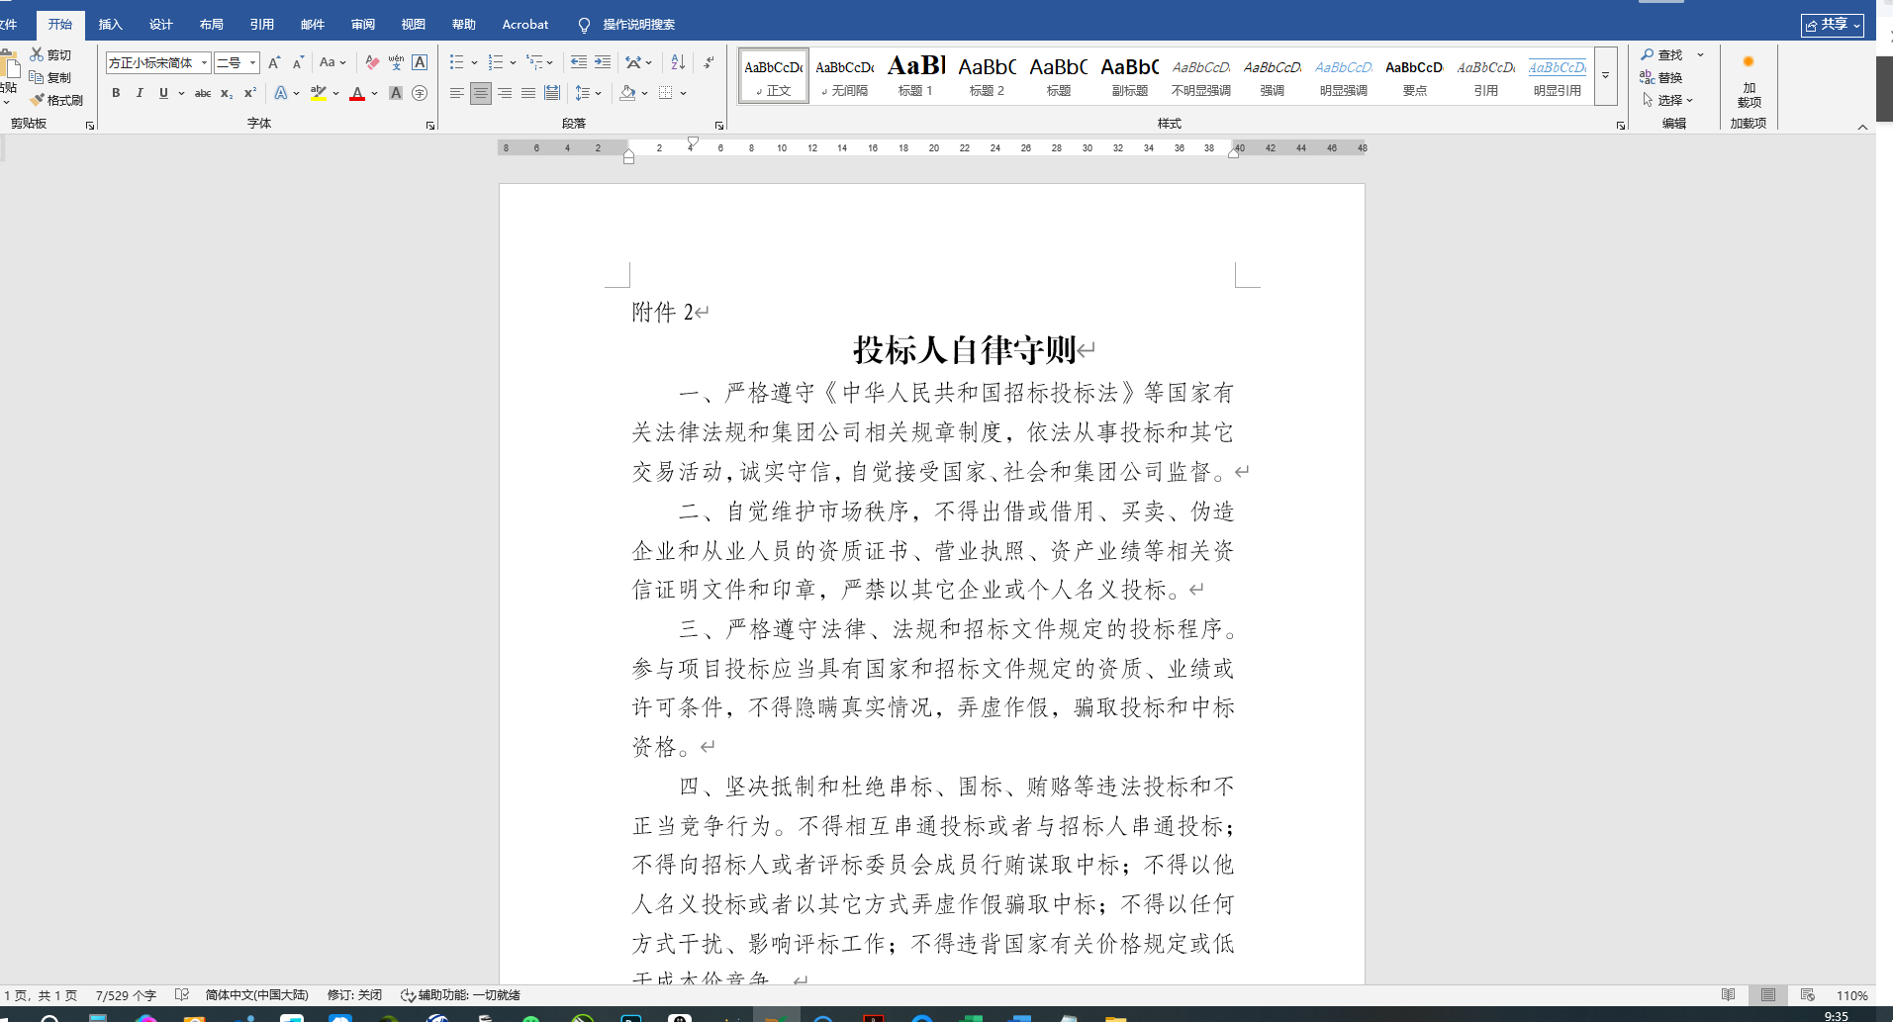Image resolution: width=1893 pixels, height=1022 pixels.
Task: Expand the bullet list dropdown arrow
Action: (474, 62)
